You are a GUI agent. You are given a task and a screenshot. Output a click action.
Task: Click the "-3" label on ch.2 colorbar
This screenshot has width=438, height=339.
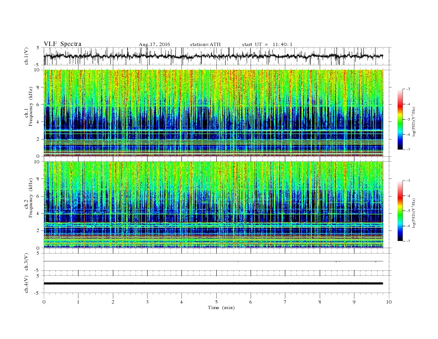[x=408, y=181]
